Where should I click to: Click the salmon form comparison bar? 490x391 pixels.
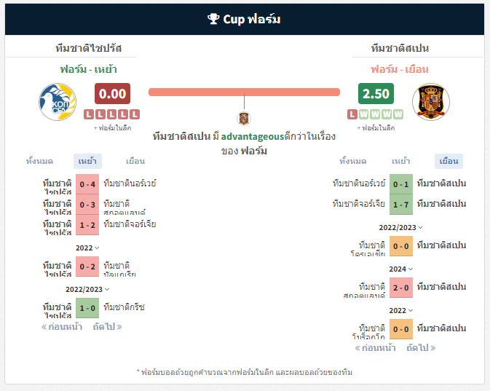click(244, 92)
